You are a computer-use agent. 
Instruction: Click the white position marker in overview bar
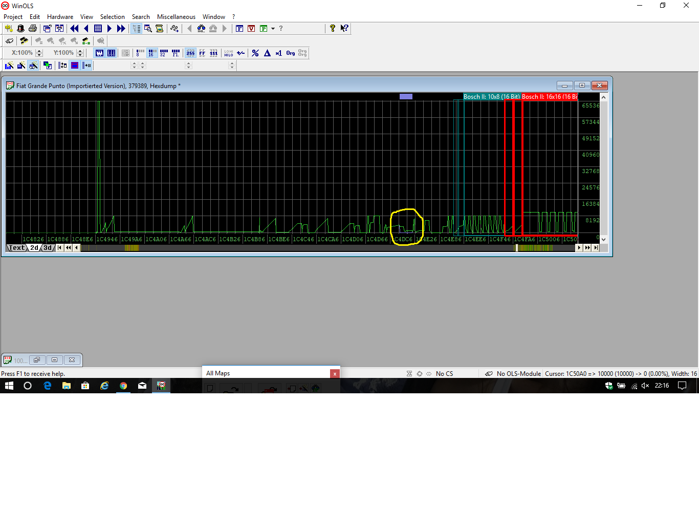click(517, 248)
